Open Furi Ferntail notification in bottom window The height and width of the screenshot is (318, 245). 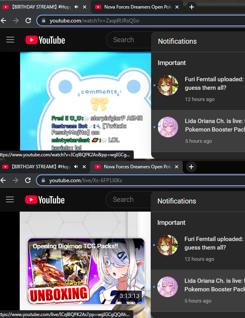[198, 249]
